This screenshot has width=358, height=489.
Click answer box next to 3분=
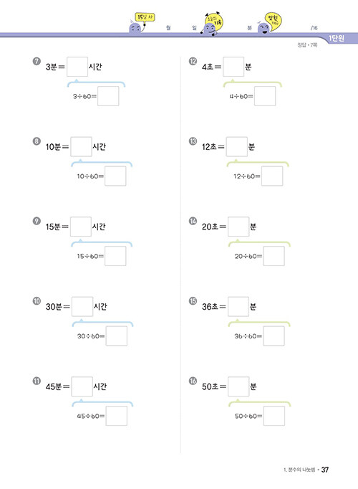pyautogui.click(x=77, y=67)
